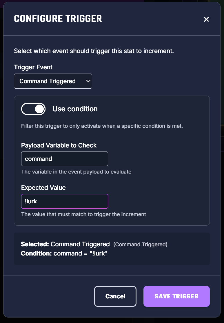The width and height of the screenshot is (224, 323).
Task: Click the "Payload Variable to Check" label
Action: coord(59,145)
